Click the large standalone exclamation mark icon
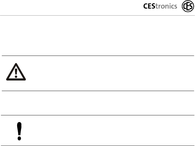This screenshot has width=195, height=146. pyautogui.click(x=19, y=131)
